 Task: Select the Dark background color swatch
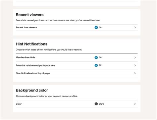(x=96, y=104)
